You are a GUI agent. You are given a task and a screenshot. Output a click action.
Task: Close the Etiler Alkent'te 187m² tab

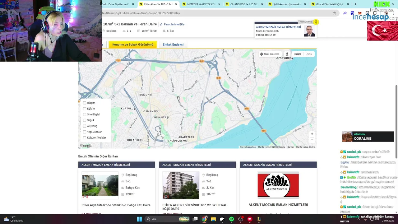click(176, 4)
